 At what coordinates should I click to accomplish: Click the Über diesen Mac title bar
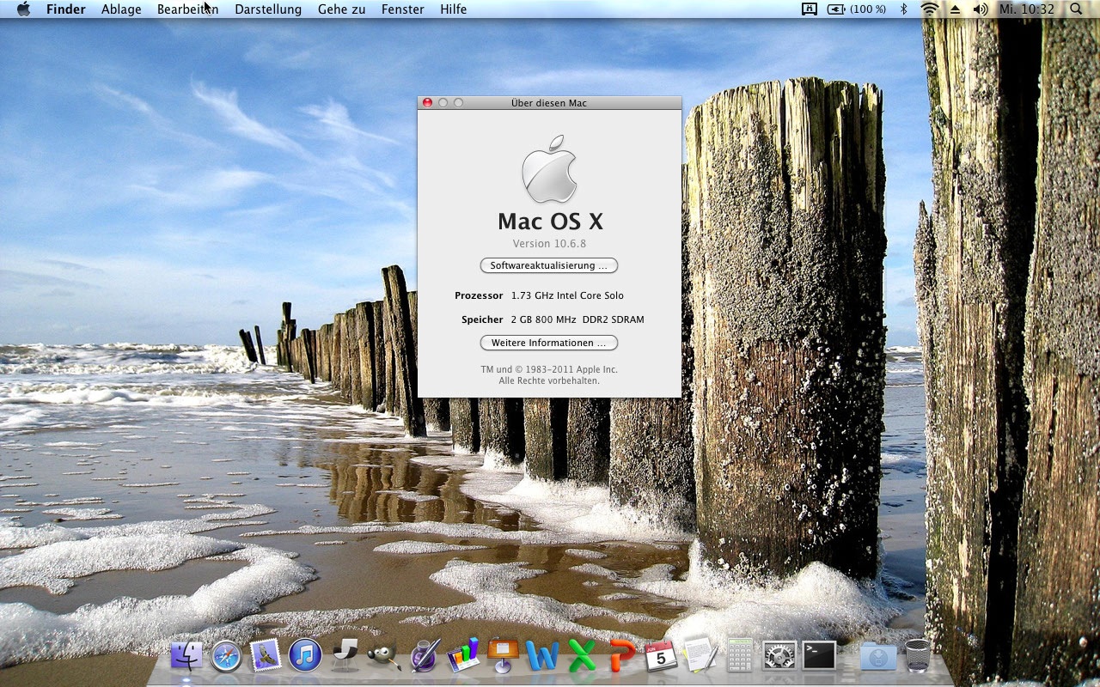click(x=549, y=103)
